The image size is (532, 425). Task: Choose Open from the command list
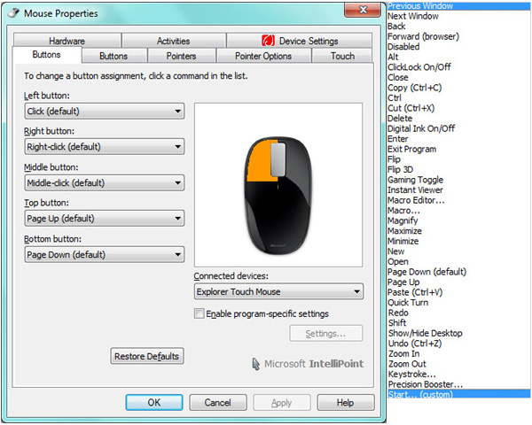pos(458,262)
